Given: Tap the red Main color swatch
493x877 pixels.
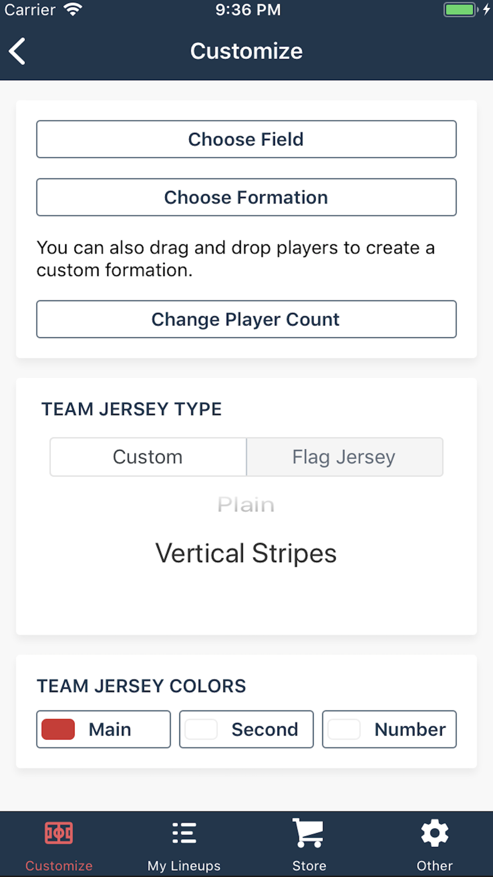Looking at the screenshot, I should (x=58, y=729).
